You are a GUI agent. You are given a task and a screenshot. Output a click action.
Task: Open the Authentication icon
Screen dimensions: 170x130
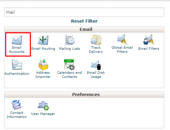(17, 64)
